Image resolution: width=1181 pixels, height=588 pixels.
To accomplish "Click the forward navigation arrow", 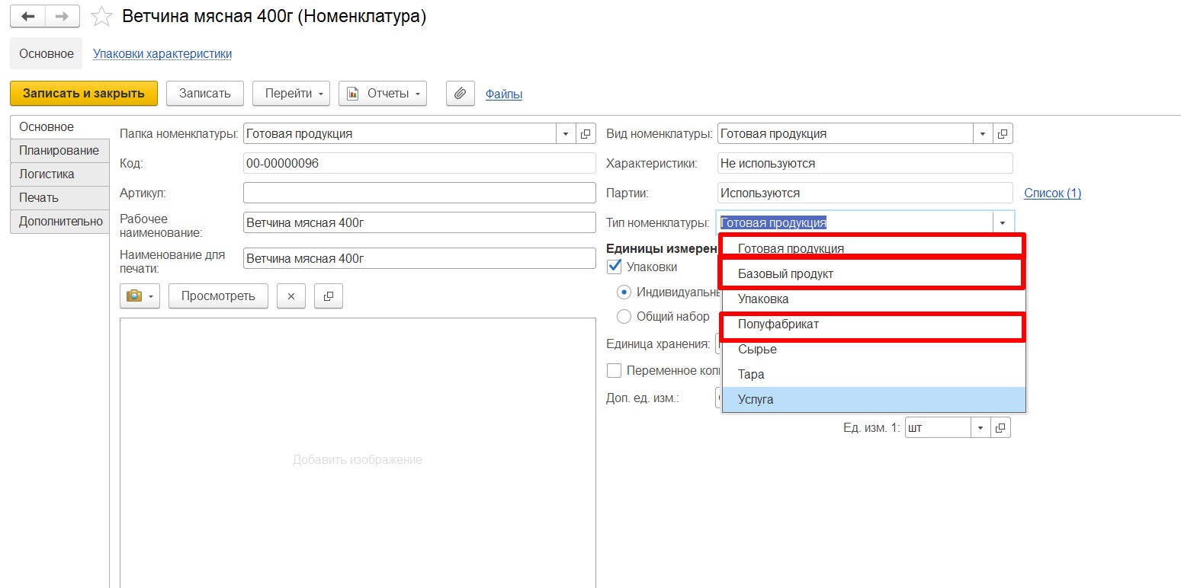I will [x=63, y=17].
